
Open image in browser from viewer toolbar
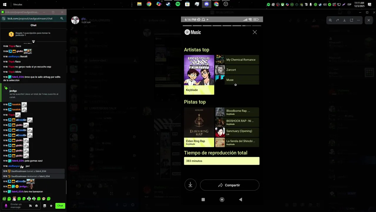[x=351, y=20]
